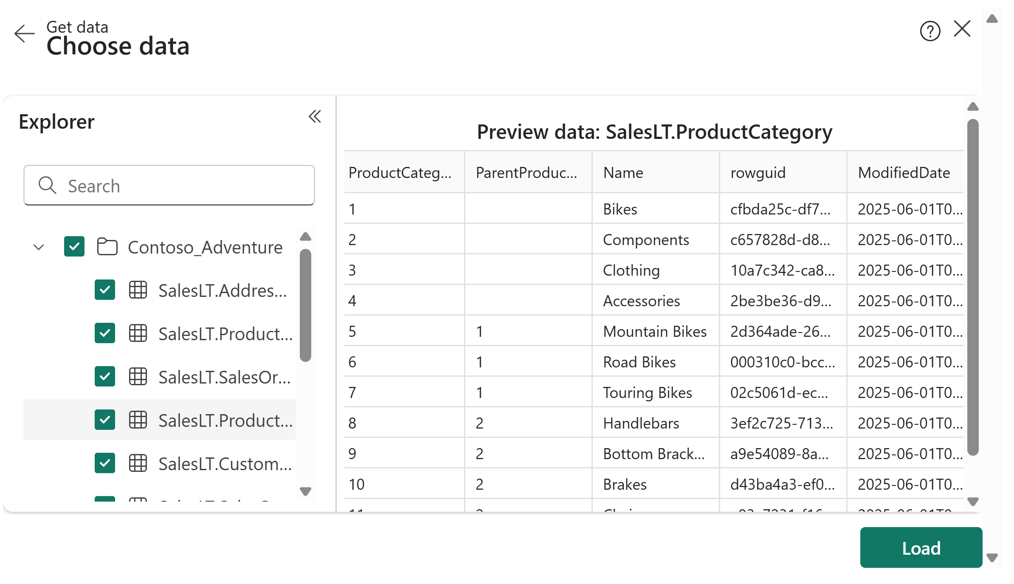
Task: Click the Contoso_Adventure folder icon
Action: [107, 247]
